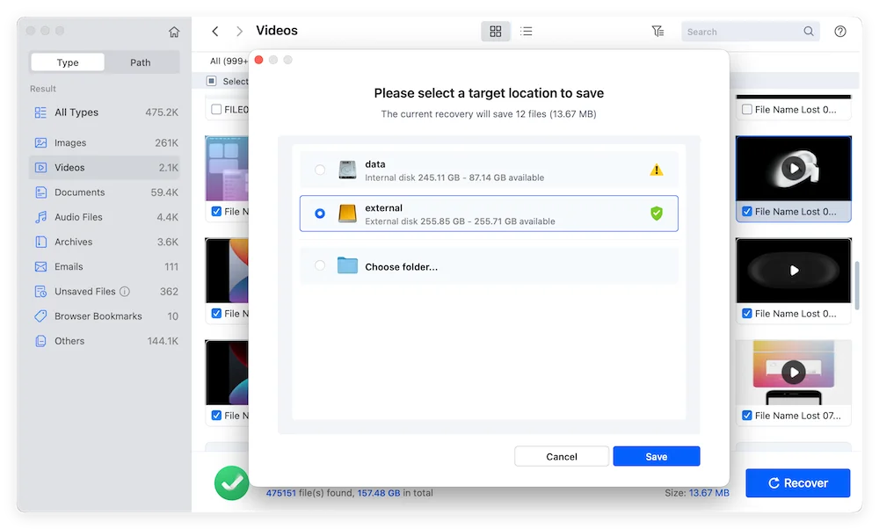
Task: Click the vertical scrollbar in file grid
Action: [856, 286]
